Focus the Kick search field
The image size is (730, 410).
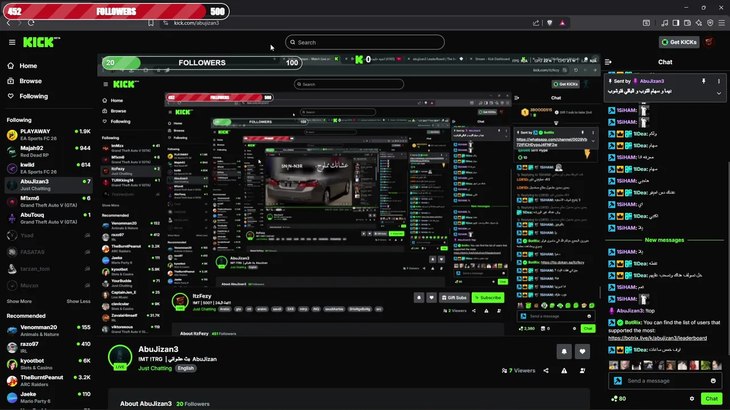(365, 42)
